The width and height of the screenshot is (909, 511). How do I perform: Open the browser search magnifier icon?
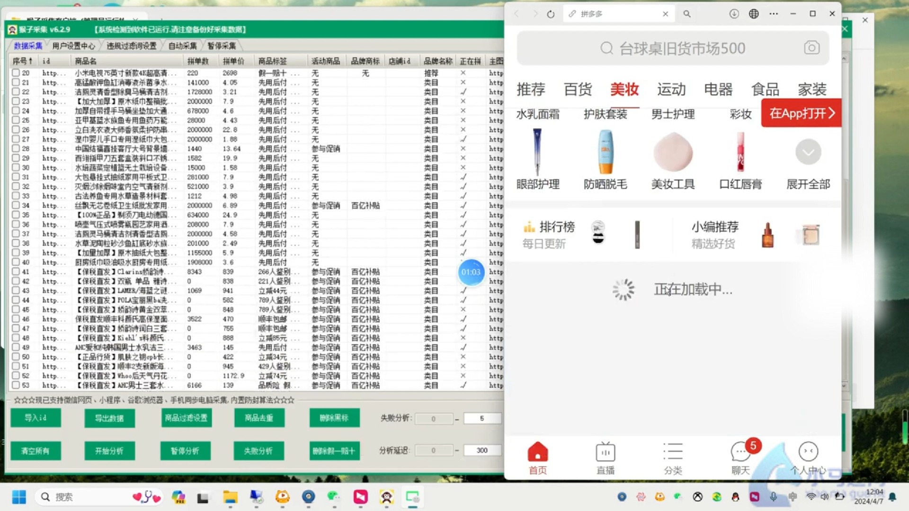687,14
